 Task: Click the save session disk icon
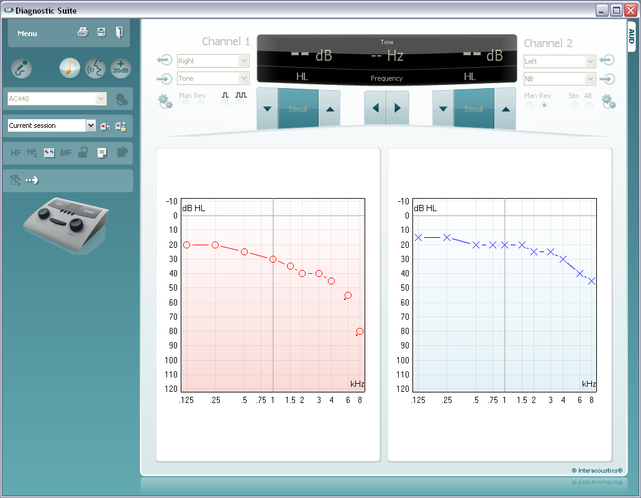click(x=101, y=32)
